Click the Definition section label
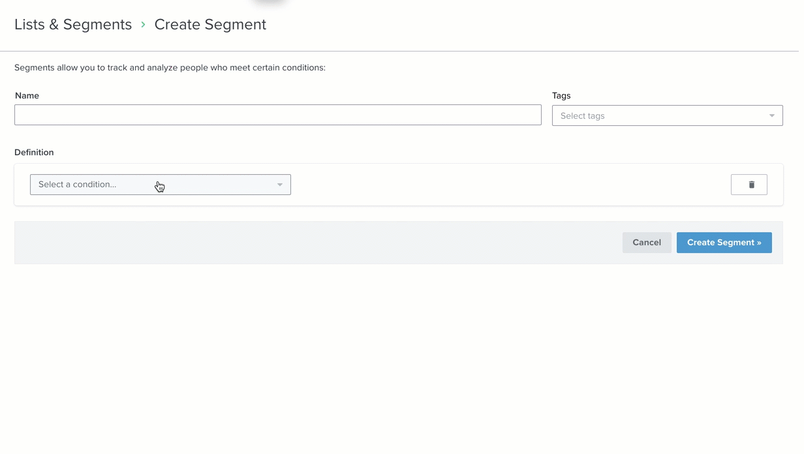804x454 pixels. coord(34,153)
